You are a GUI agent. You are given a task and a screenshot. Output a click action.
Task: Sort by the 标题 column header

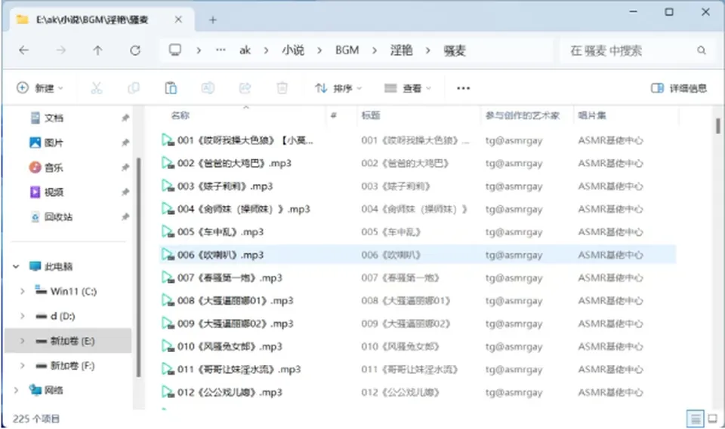tap(370, 115)
